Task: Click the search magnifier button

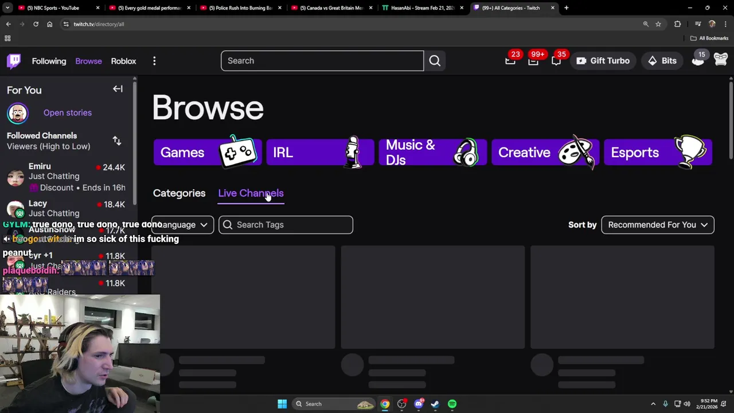Action: click(435, 61)
